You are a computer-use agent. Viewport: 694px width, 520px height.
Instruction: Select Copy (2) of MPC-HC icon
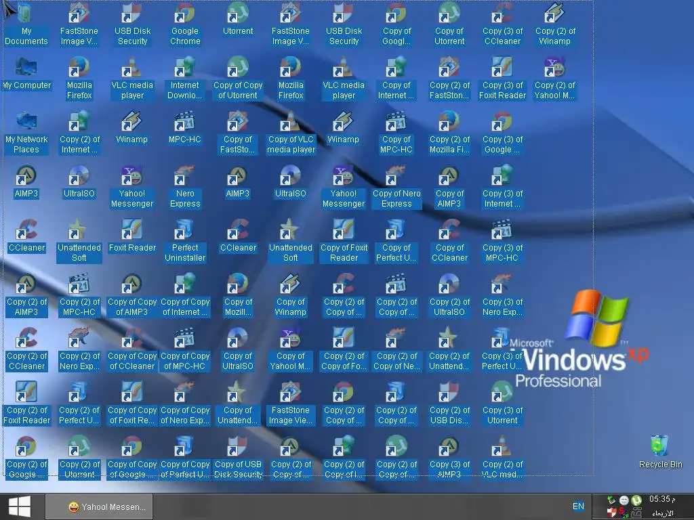(79, 295)
